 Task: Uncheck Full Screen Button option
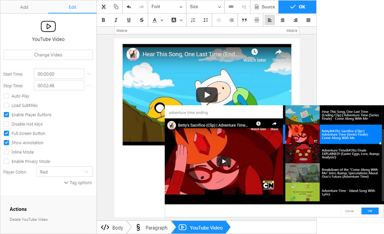7,133
